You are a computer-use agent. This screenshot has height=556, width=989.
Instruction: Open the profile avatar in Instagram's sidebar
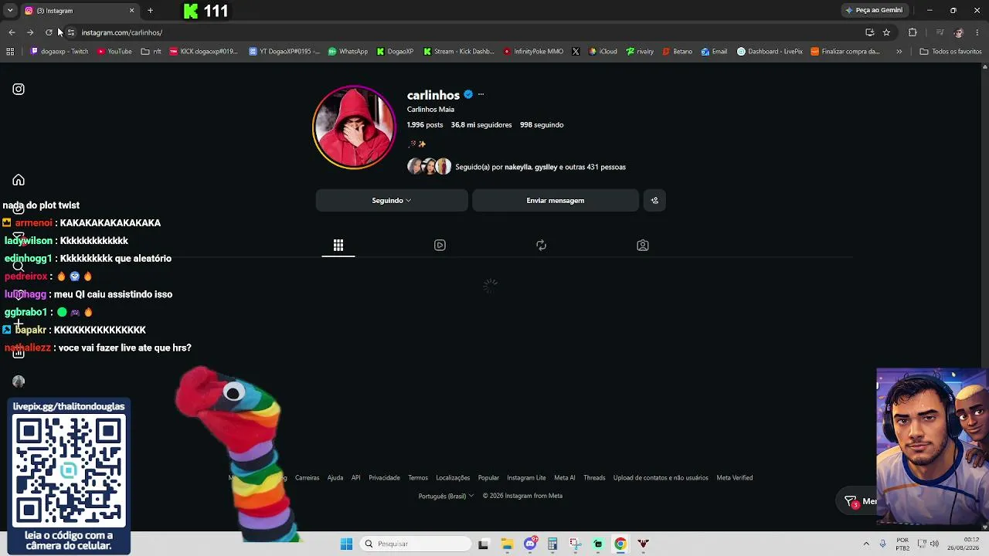[19, 381]
